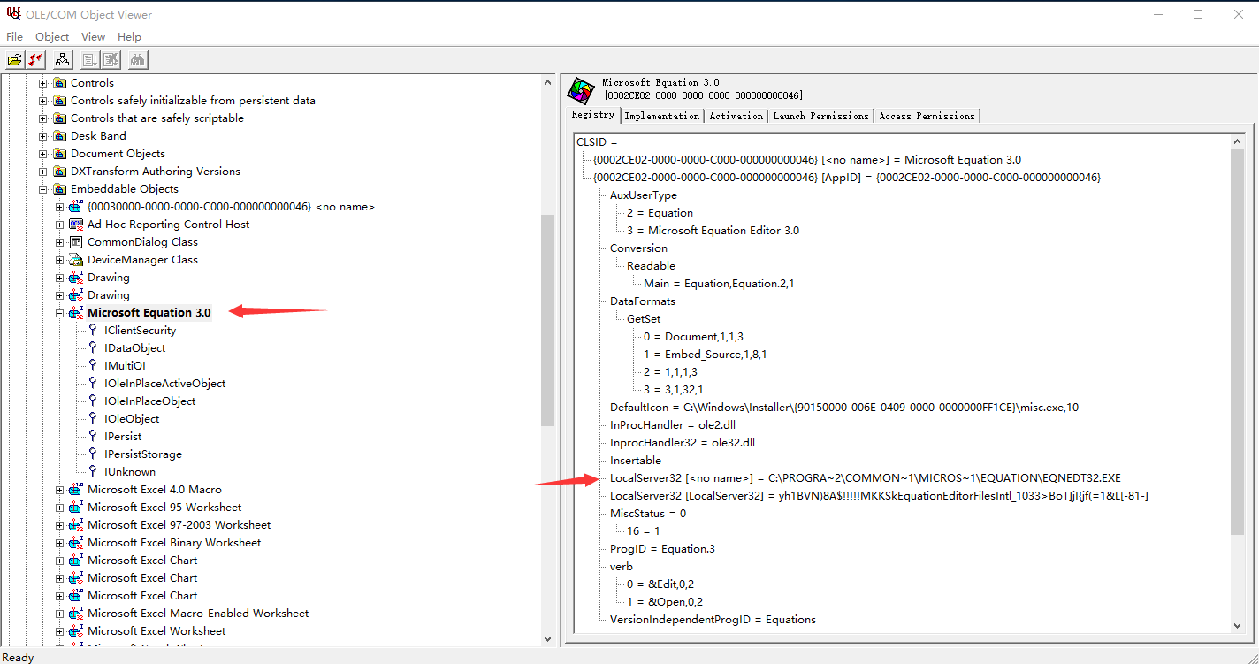This screenshot has height=664, width=1259.
Task: Open the Help menu
Action: 129,37
